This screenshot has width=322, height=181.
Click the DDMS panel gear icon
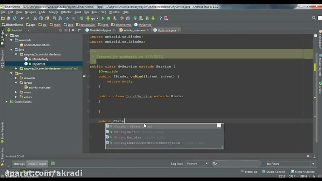pyautogui.click(x=308, y=156)
